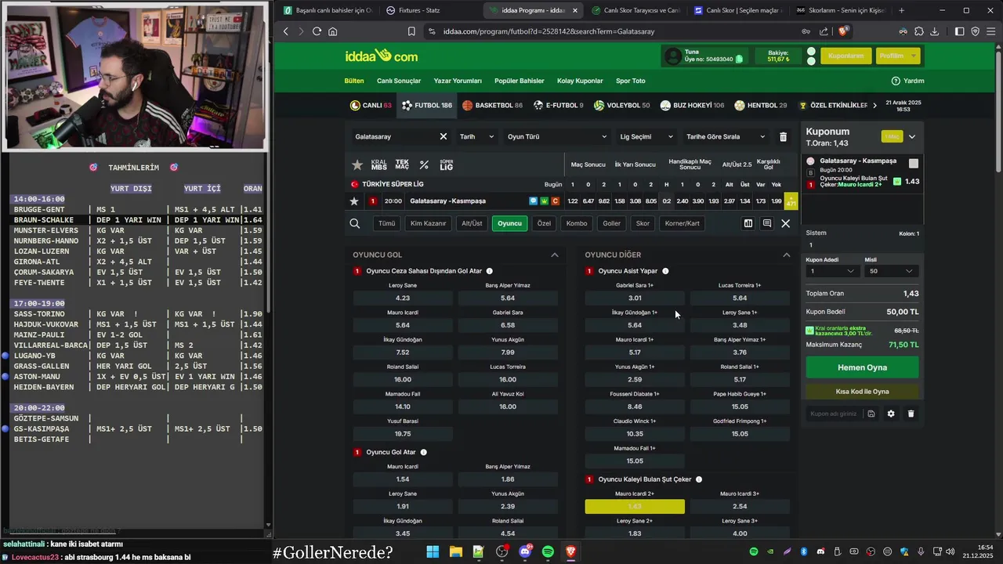The width and height of the screenshot is (1003, 564).
Task: Show more sports with right chevron
Action: tap(874, 105)
